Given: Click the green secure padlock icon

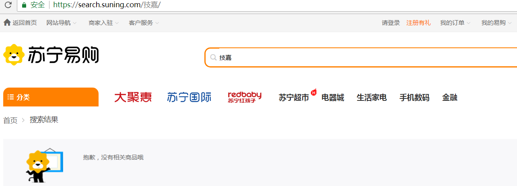Looking at the screenshot, I should coord(24,5).
